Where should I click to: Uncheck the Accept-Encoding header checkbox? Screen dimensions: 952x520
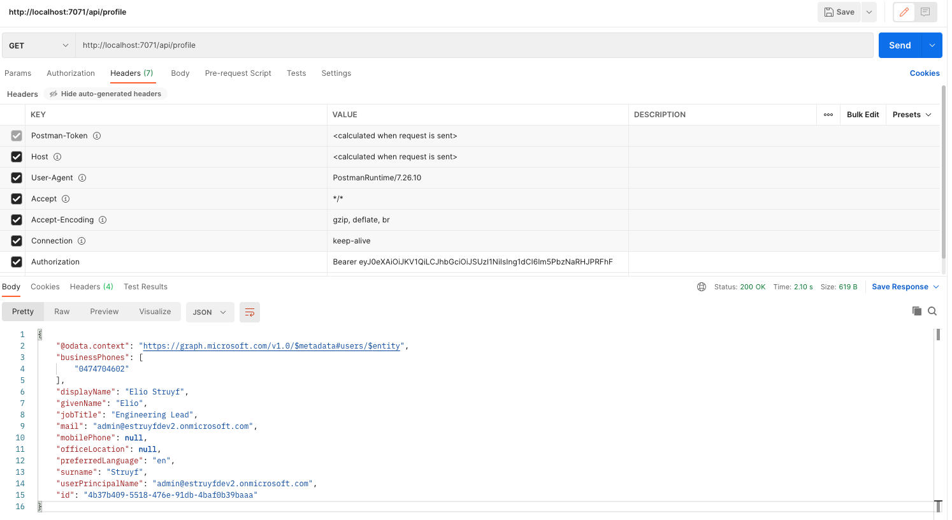(17, 220)
